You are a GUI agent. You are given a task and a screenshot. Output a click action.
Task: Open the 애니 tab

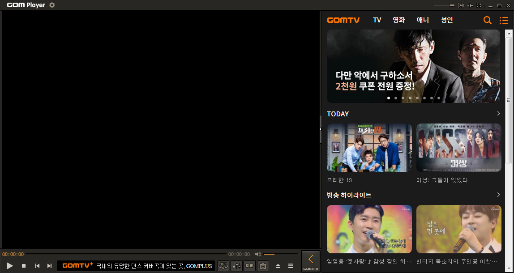point(423,20)
